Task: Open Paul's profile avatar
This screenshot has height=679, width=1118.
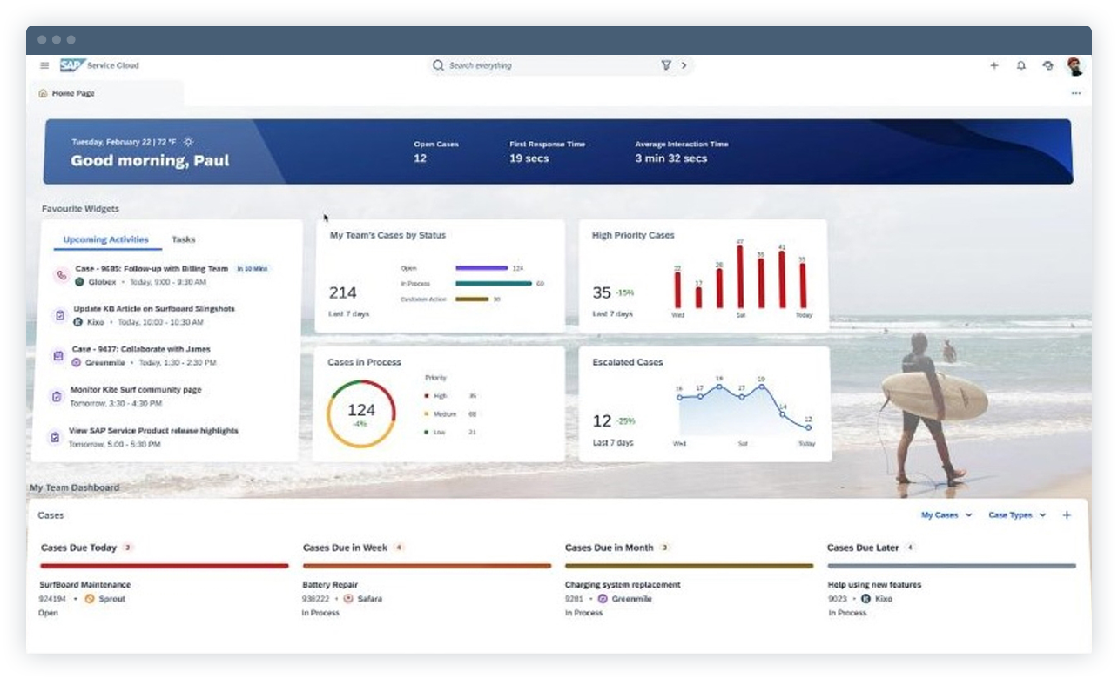Action: [1074, 64]
